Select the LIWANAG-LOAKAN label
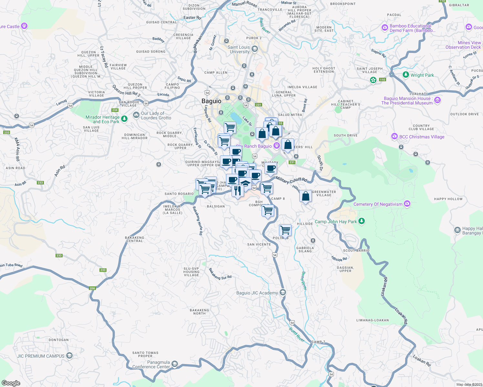Image resolution: width=483 pixels, height=387 pixels. coord(373,320)
